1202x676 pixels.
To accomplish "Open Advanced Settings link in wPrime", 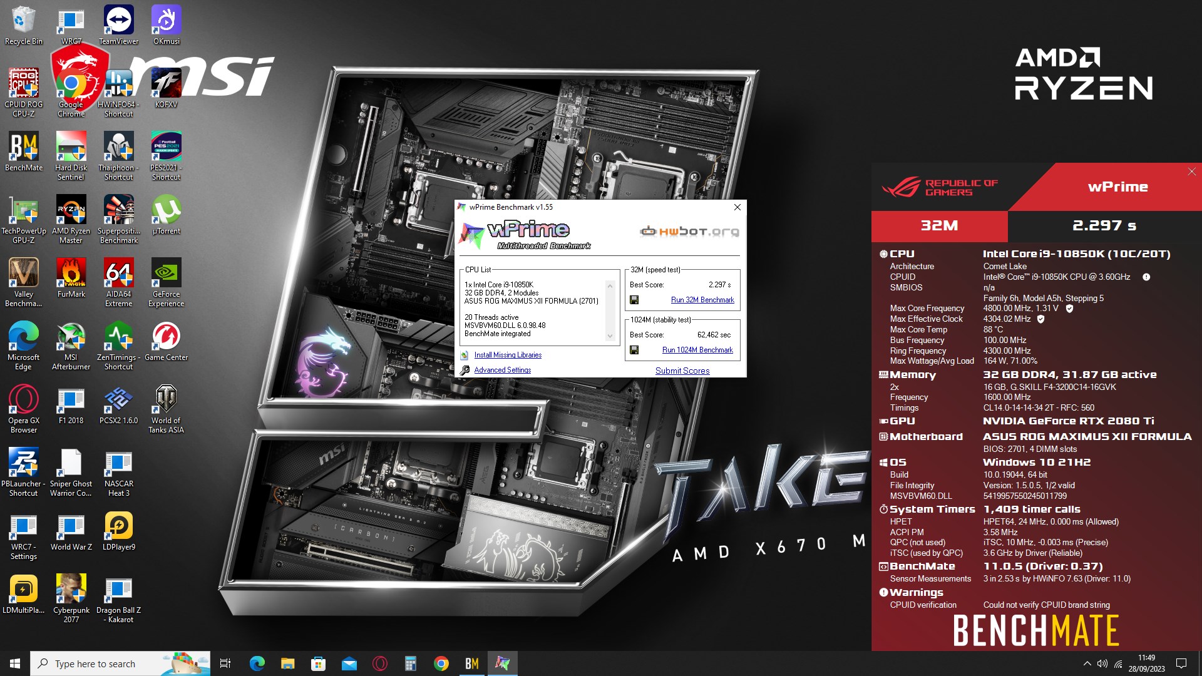I will [502, 370].
